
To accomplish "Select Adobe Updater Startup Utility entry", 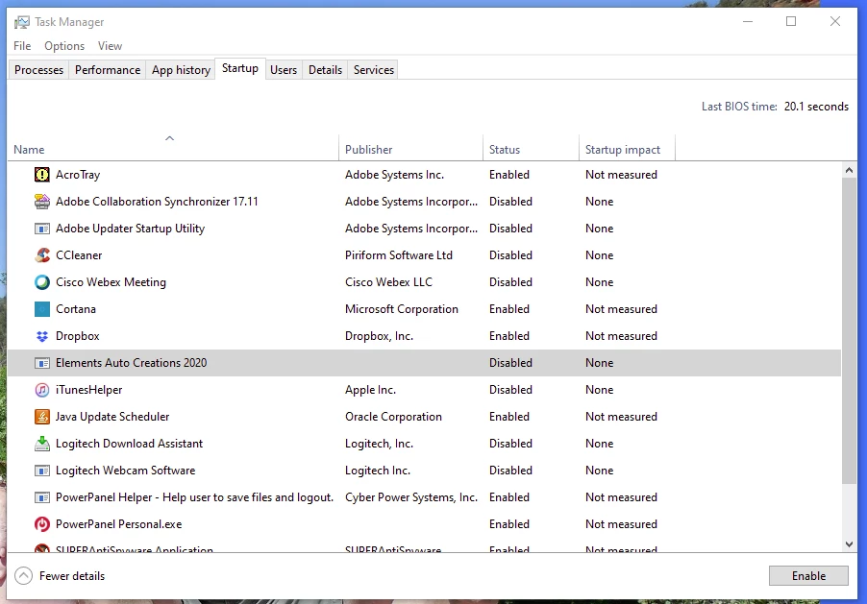I will pos(131,229).
